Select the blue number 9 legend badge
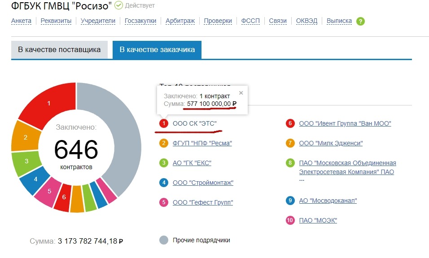429x258 pixels. 290,201
